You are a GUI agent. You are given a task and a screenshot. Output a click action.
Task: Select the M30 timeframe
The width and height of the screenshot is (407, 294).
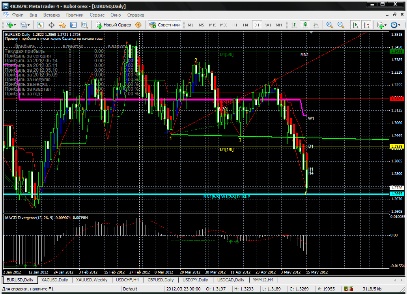pyautogui.click(x=224, y=25)
